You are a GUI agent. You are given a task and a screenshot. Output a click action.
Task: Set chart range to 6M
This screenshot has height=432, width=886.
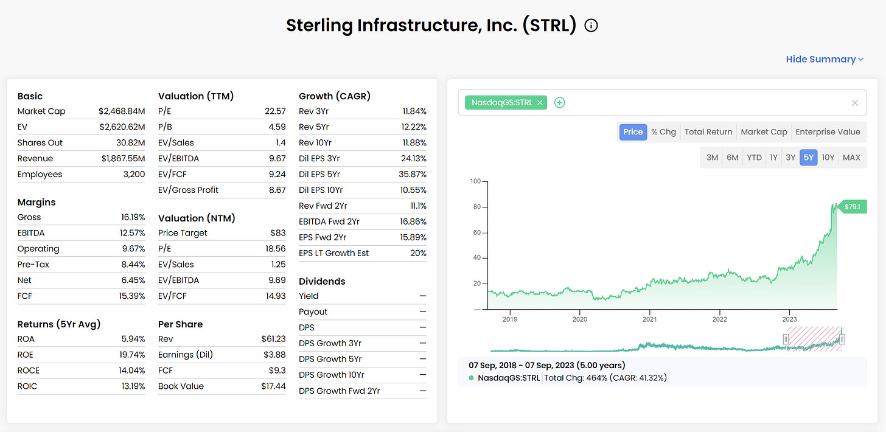pyautogui.click(x=733, y=158)
